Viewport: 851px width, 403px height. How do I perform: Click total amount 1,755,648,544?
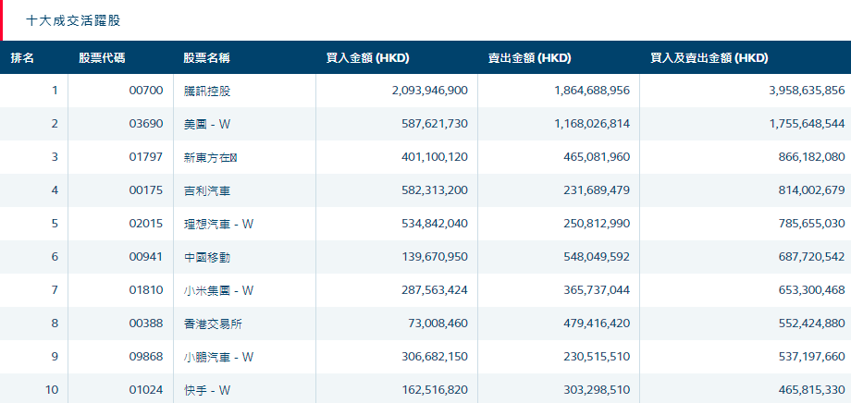click(x=807, y=124)
